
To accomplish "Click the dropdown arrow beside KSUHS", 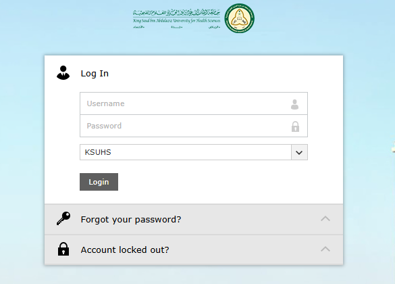I will pyautogui.click(x=299, y=152).
